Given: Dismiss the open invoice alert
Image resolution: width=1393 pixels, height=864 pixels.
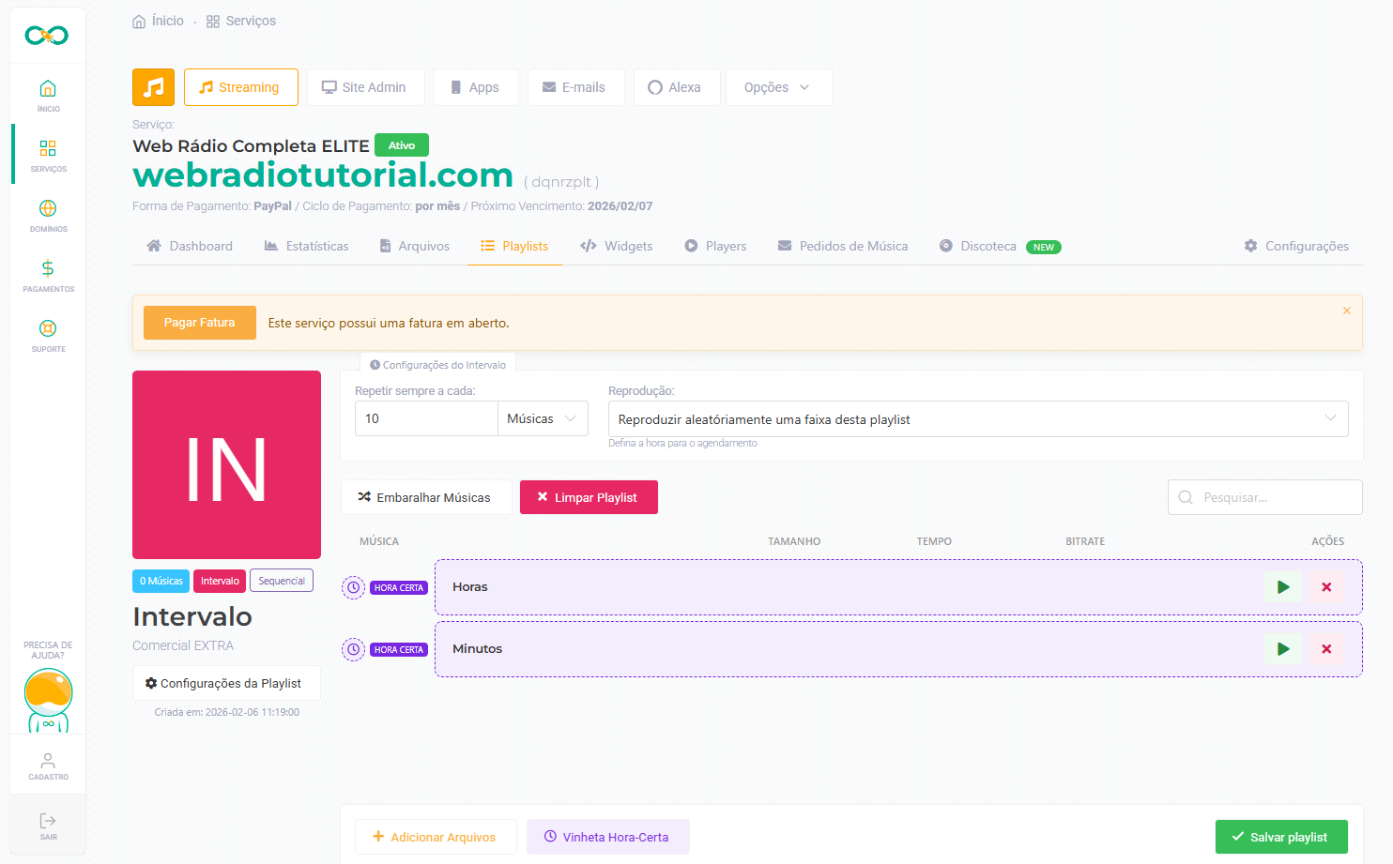Looking at the screenshot, I should 1346,311.
